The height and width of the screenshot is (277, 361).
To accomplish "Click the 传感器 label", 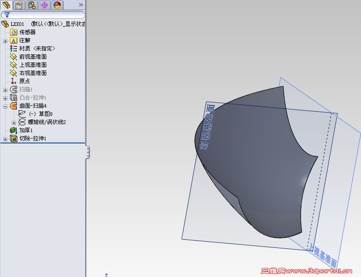I will pyautogui.click(x=27, y=32).
